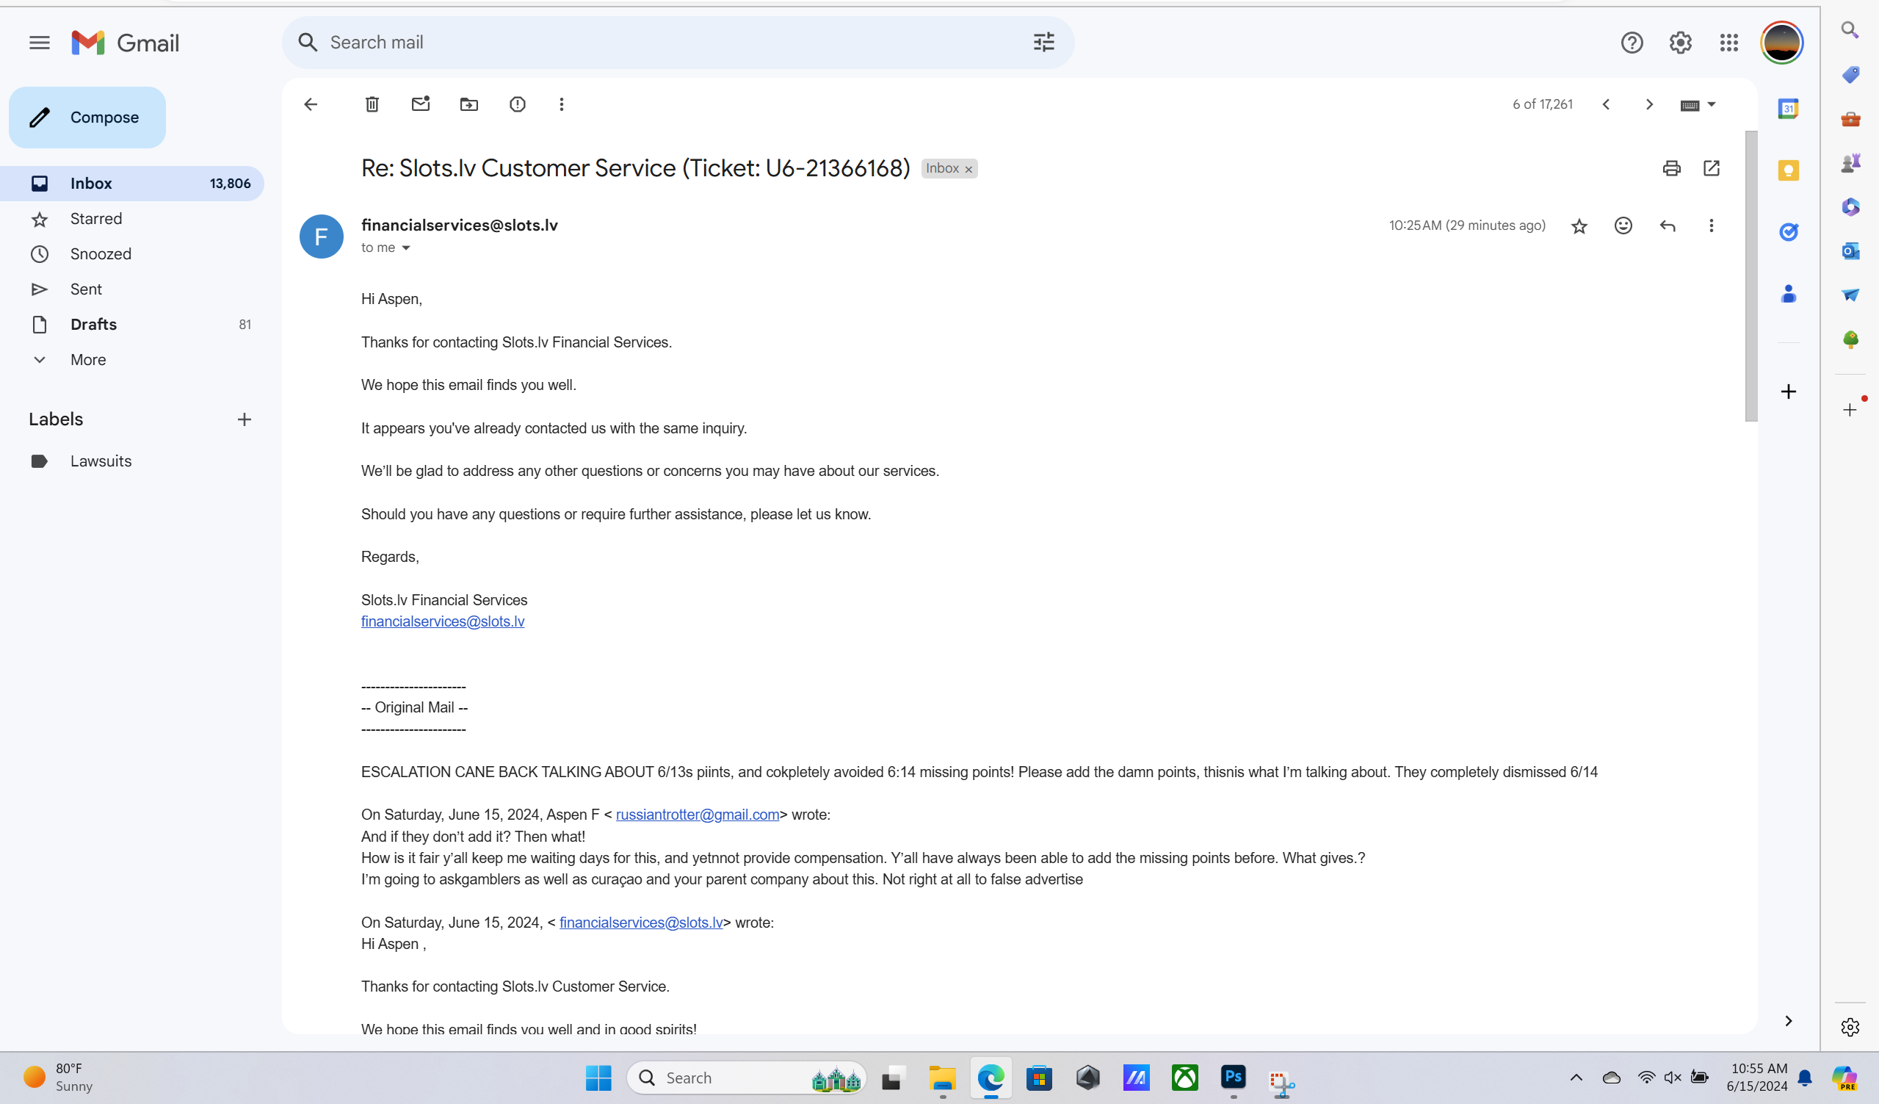Get add-ons plus icon
Viewport: 1879px width, 1104px height.
1788,392
